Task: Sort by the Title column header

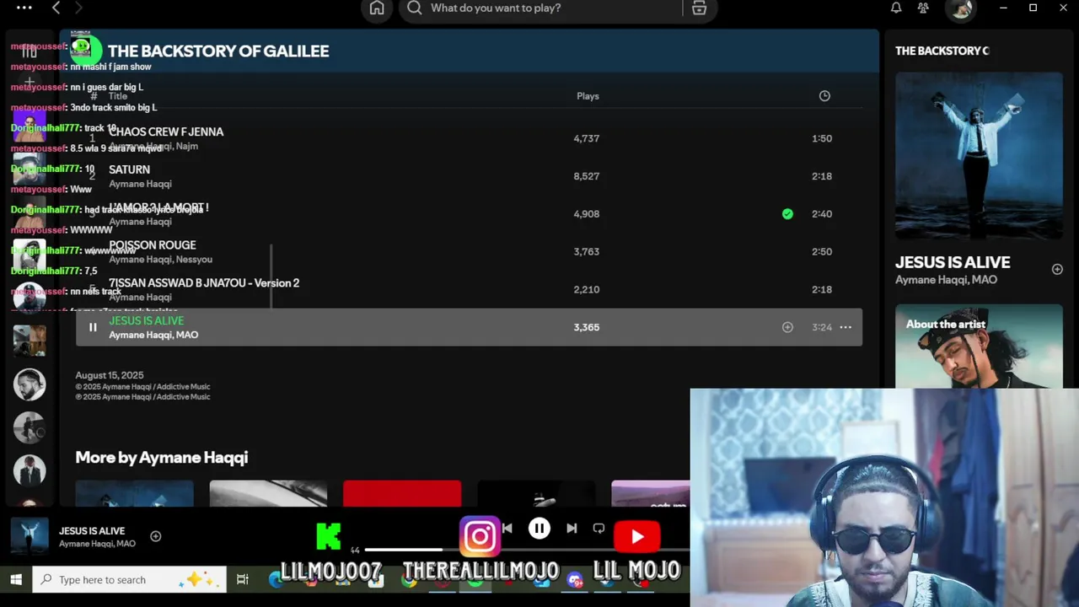Action: tap(118, 96)
